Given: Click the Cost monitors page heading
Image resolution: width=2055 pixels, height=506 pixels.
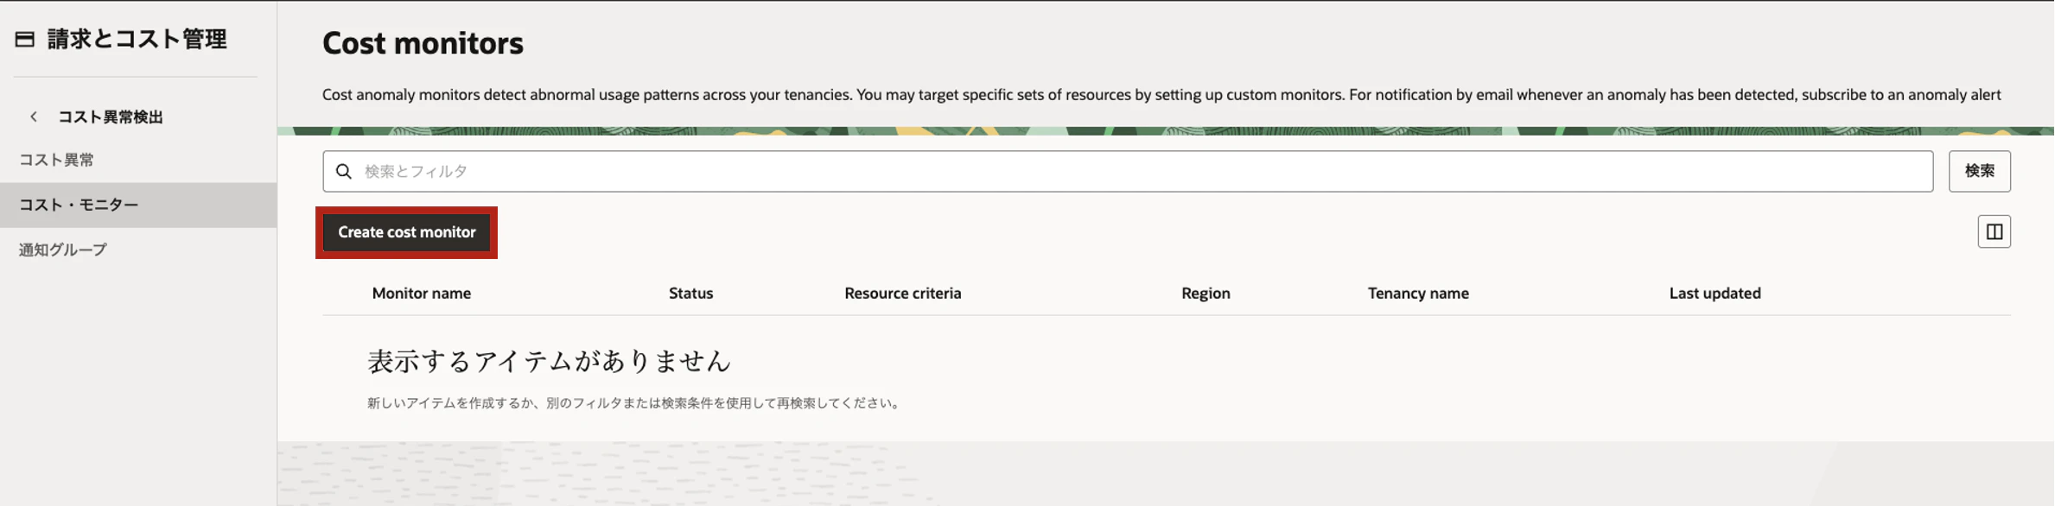Looking at the screenshot, I should click(x=423, y=42).
